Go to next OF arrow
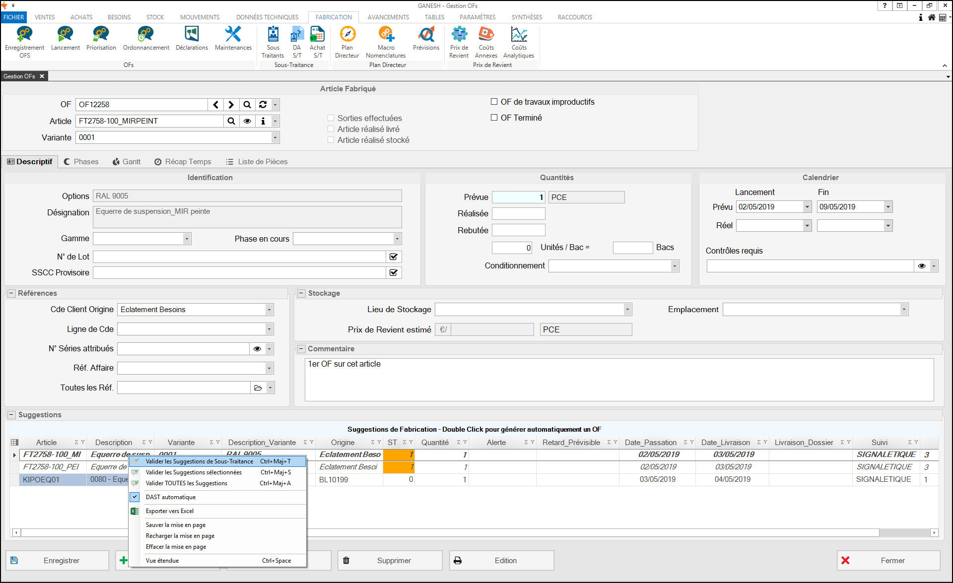The width and height of the screenshot is (953, 583). (x=231, y=105)
